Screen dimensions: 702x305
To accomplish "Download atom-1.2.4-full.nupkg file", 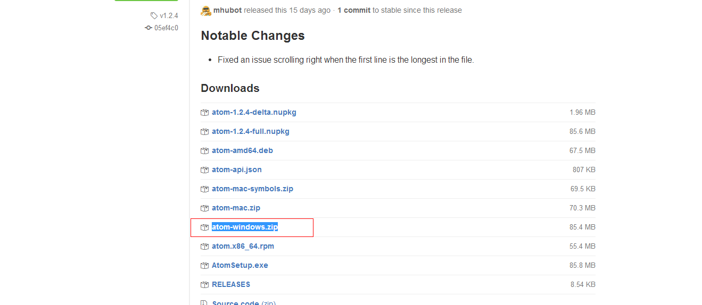I will (x=251, y=131).
